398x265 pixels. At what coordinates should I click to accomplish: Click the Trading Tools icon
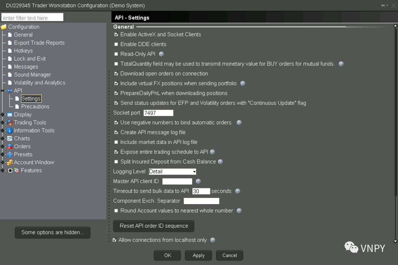pos(10,123)
